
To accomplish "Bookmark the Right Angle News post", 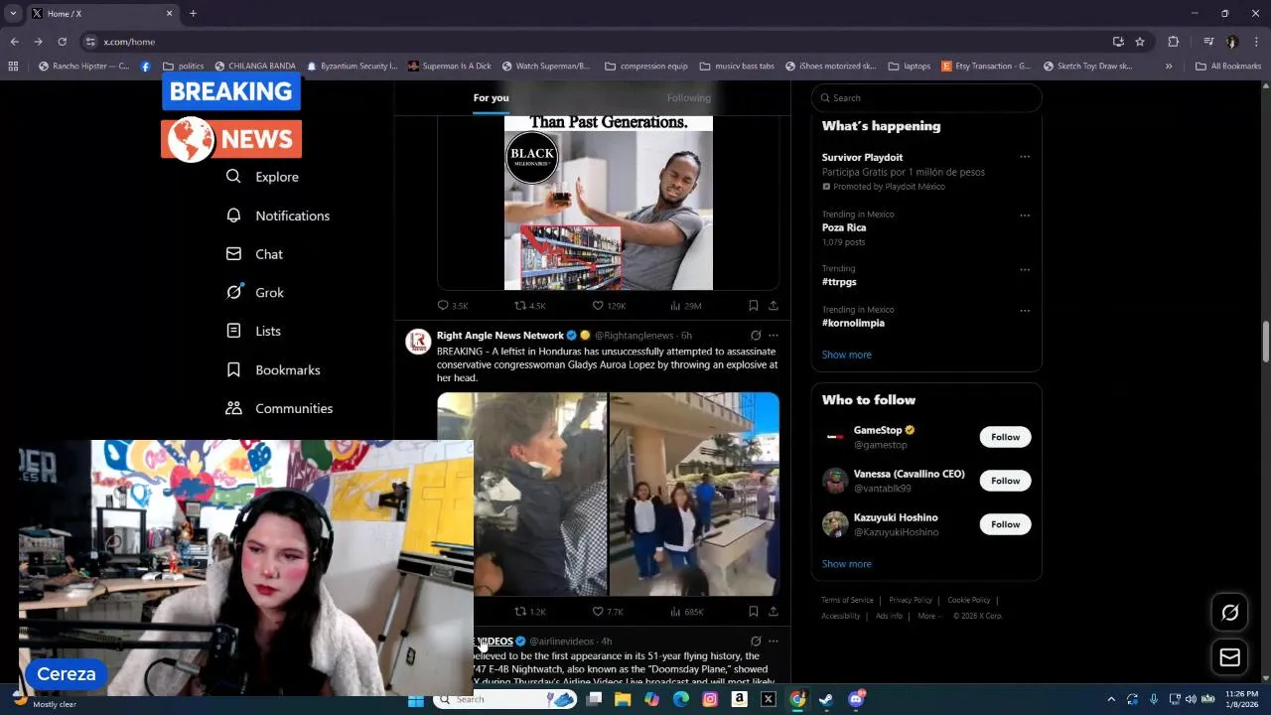I will (x=754, y=612).
